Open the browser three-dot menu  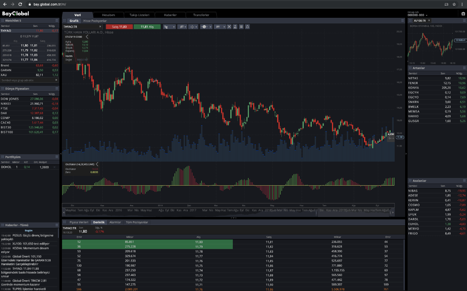tap(462, 4)
